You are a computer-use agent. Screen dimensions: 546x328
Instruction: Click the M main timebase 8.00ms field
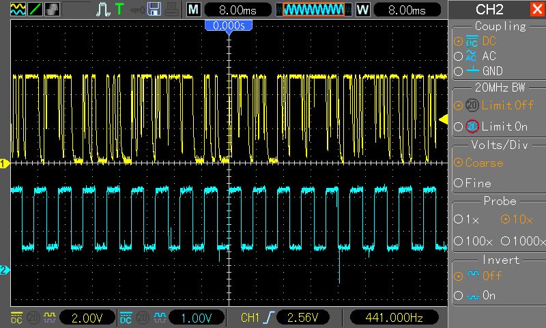tap(238, 10)
